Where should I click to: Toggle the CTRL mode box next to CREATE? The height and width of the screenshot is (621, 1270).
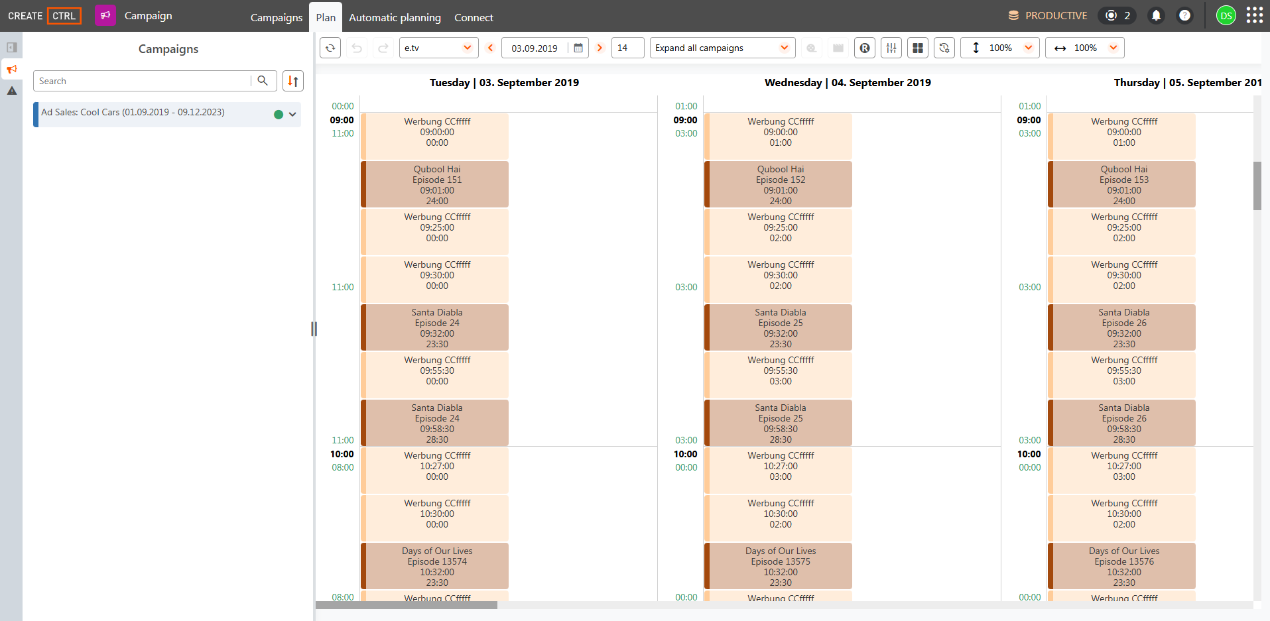pos(64,16)
